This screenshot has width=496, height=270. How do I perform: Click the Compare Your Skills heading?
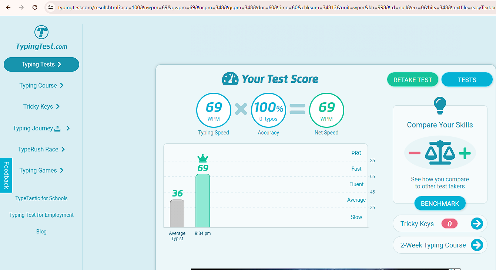(440, 125)
